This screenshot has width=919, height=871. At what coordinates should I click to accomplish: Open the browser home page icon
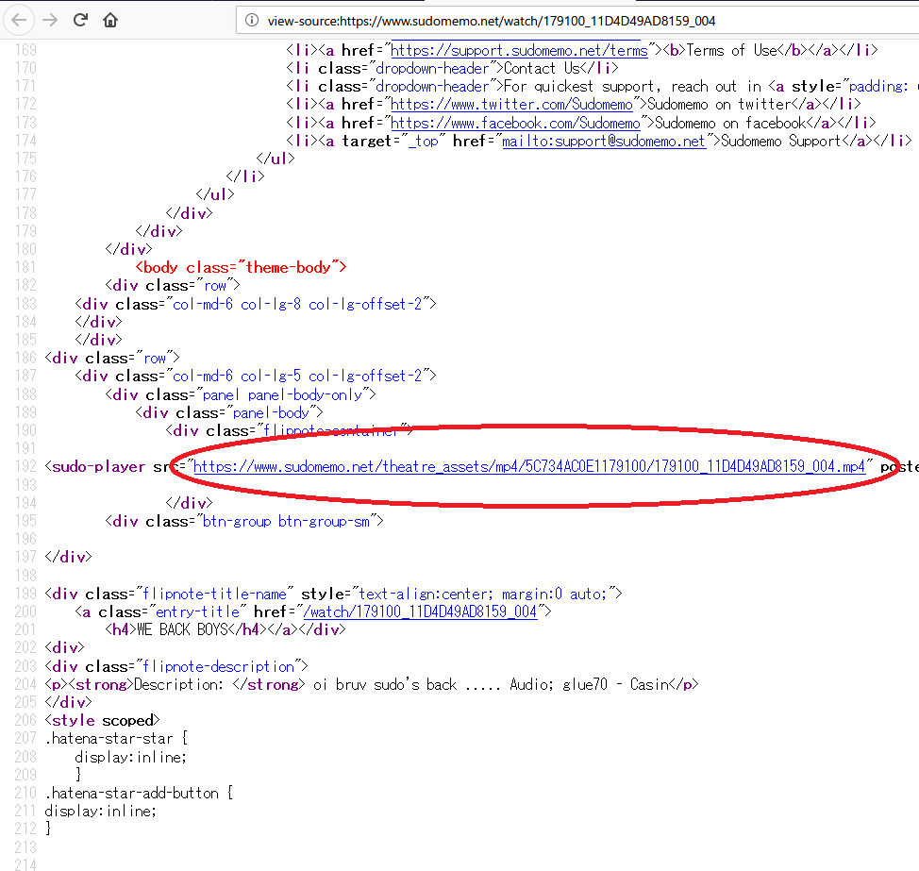(x=110, y=21)
